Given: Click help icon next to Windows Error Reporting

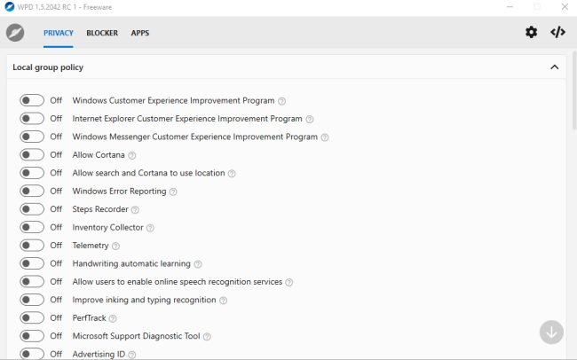Looking at the screenshot, I should pos(173,192).
